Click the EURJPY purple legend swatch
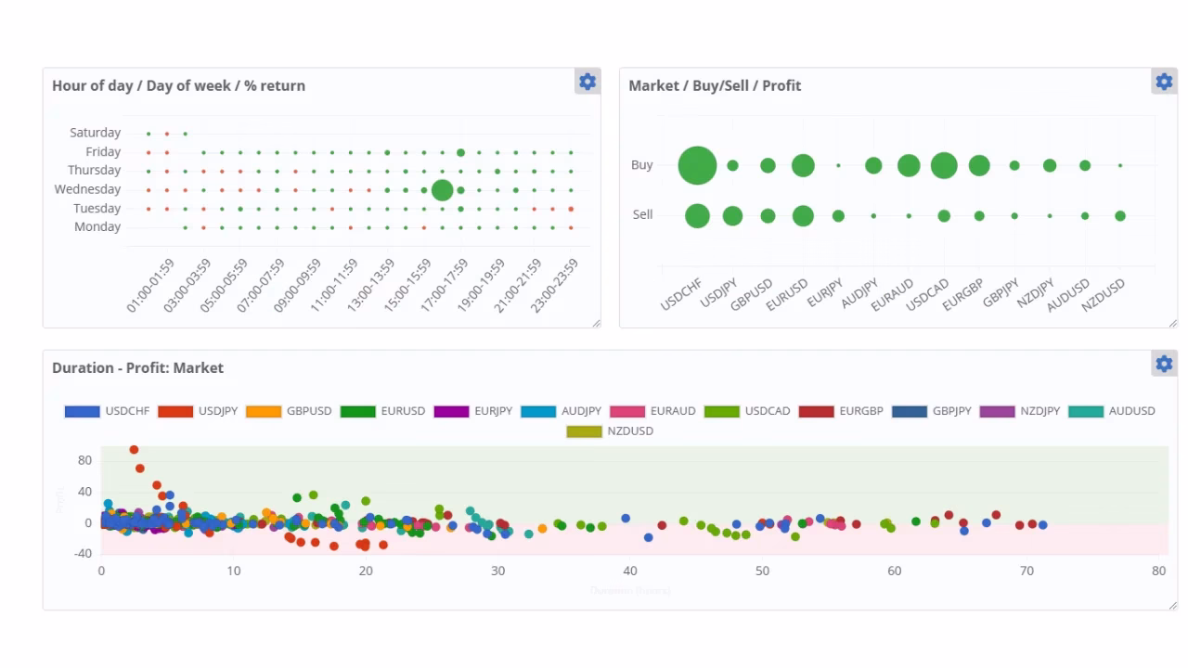 click(x=452, y=411)
